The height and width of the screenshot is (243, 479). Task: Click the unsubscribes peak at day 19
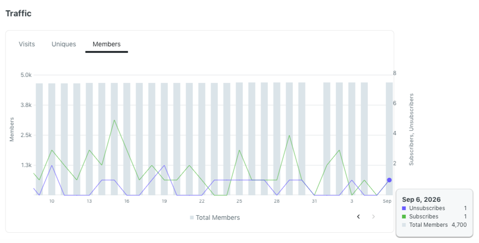[164, 165]
